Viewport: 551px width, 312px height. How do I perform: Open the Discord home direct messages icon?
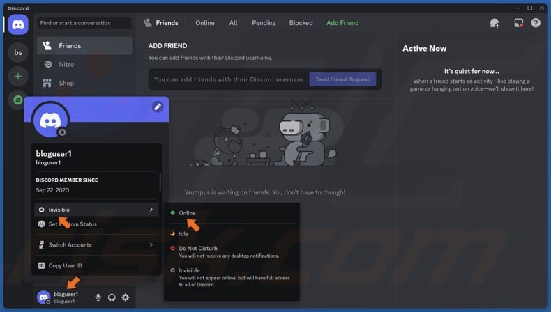pos(18,24)
